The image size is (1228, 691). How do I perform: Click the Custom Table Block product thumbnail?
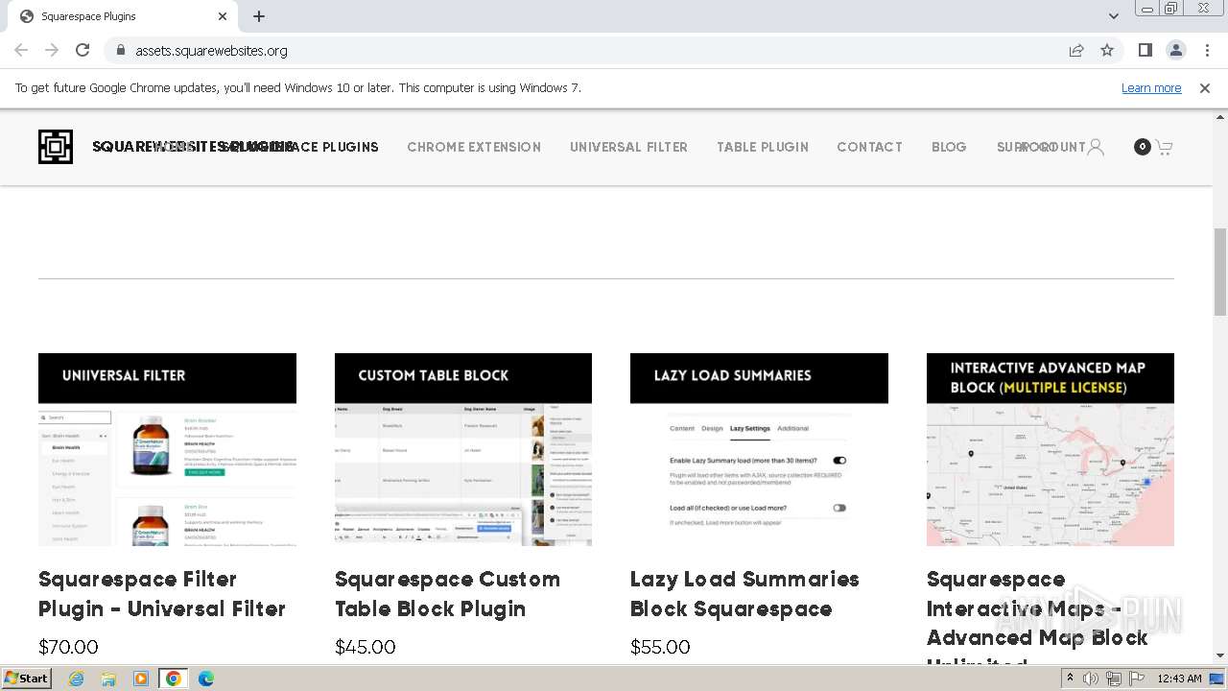[463, 449]
